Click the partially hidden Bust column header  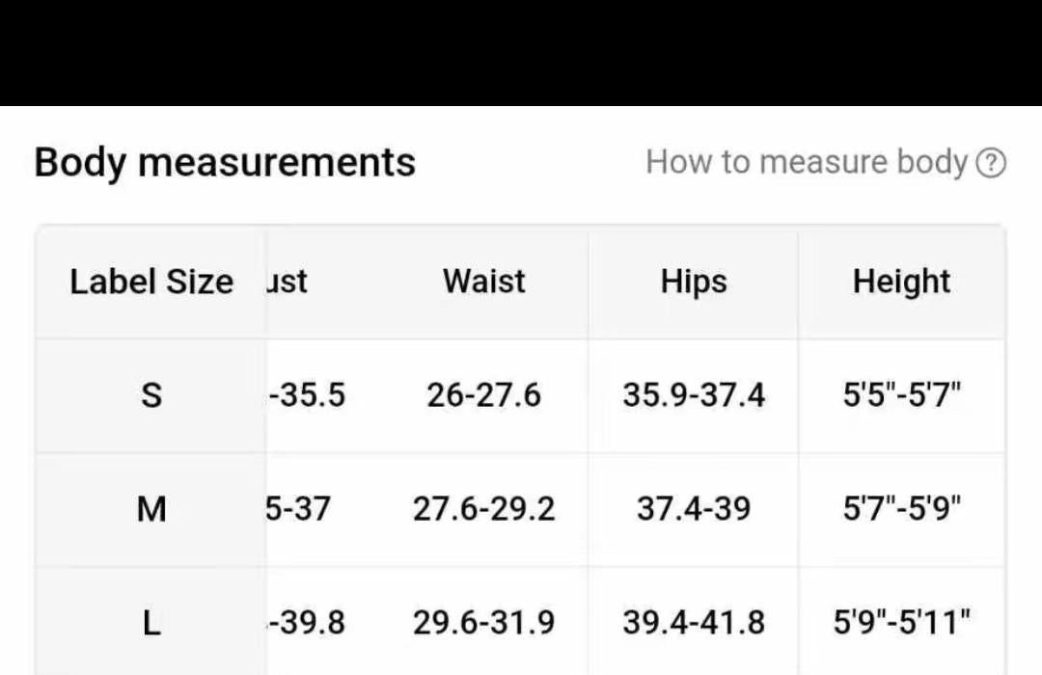pyautogui.click(x=288, y=281)
